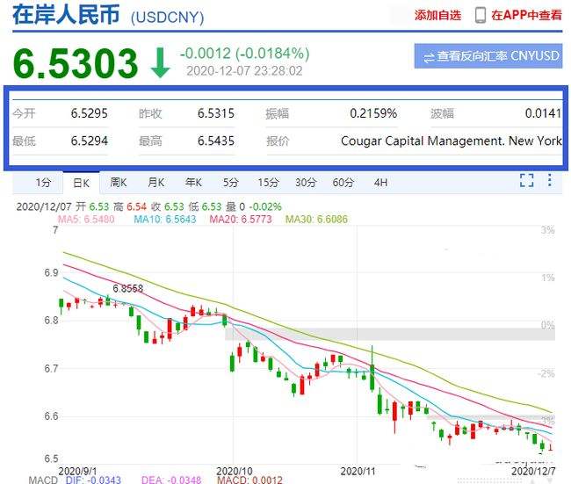Select the 15分 interval tab

pos(268,183)
